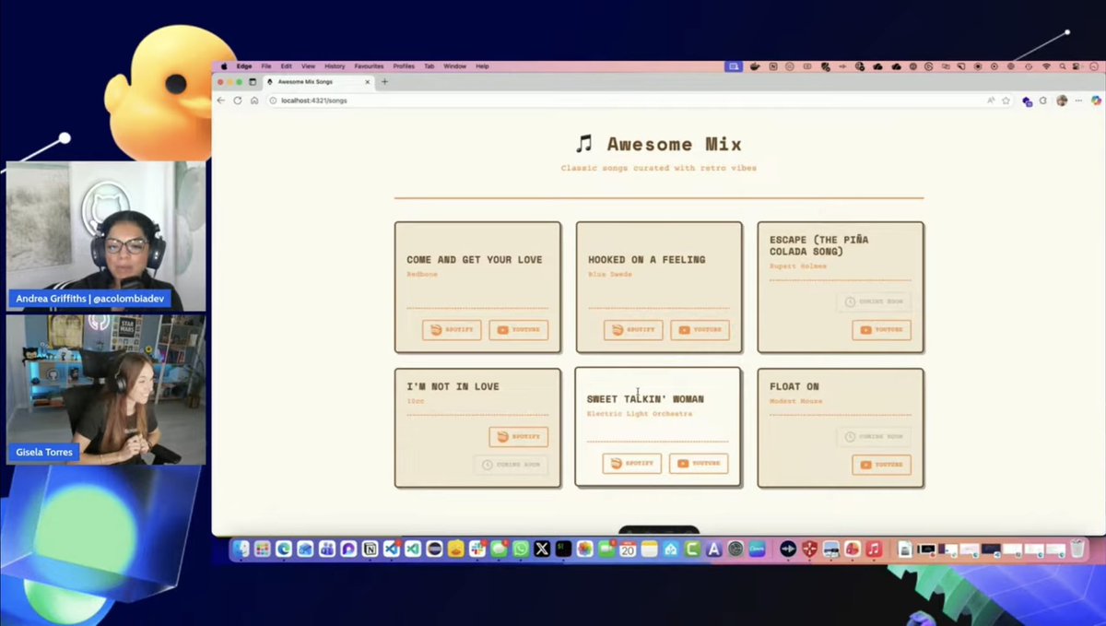This screenshot has height=626, width=1106.
Task: Open Terminal from the Dock
Action: (x=563, y=549)
